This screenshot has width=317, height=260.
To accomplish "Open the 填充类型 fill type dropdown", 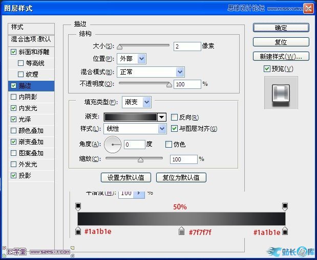I will click(x=137, y=102).
